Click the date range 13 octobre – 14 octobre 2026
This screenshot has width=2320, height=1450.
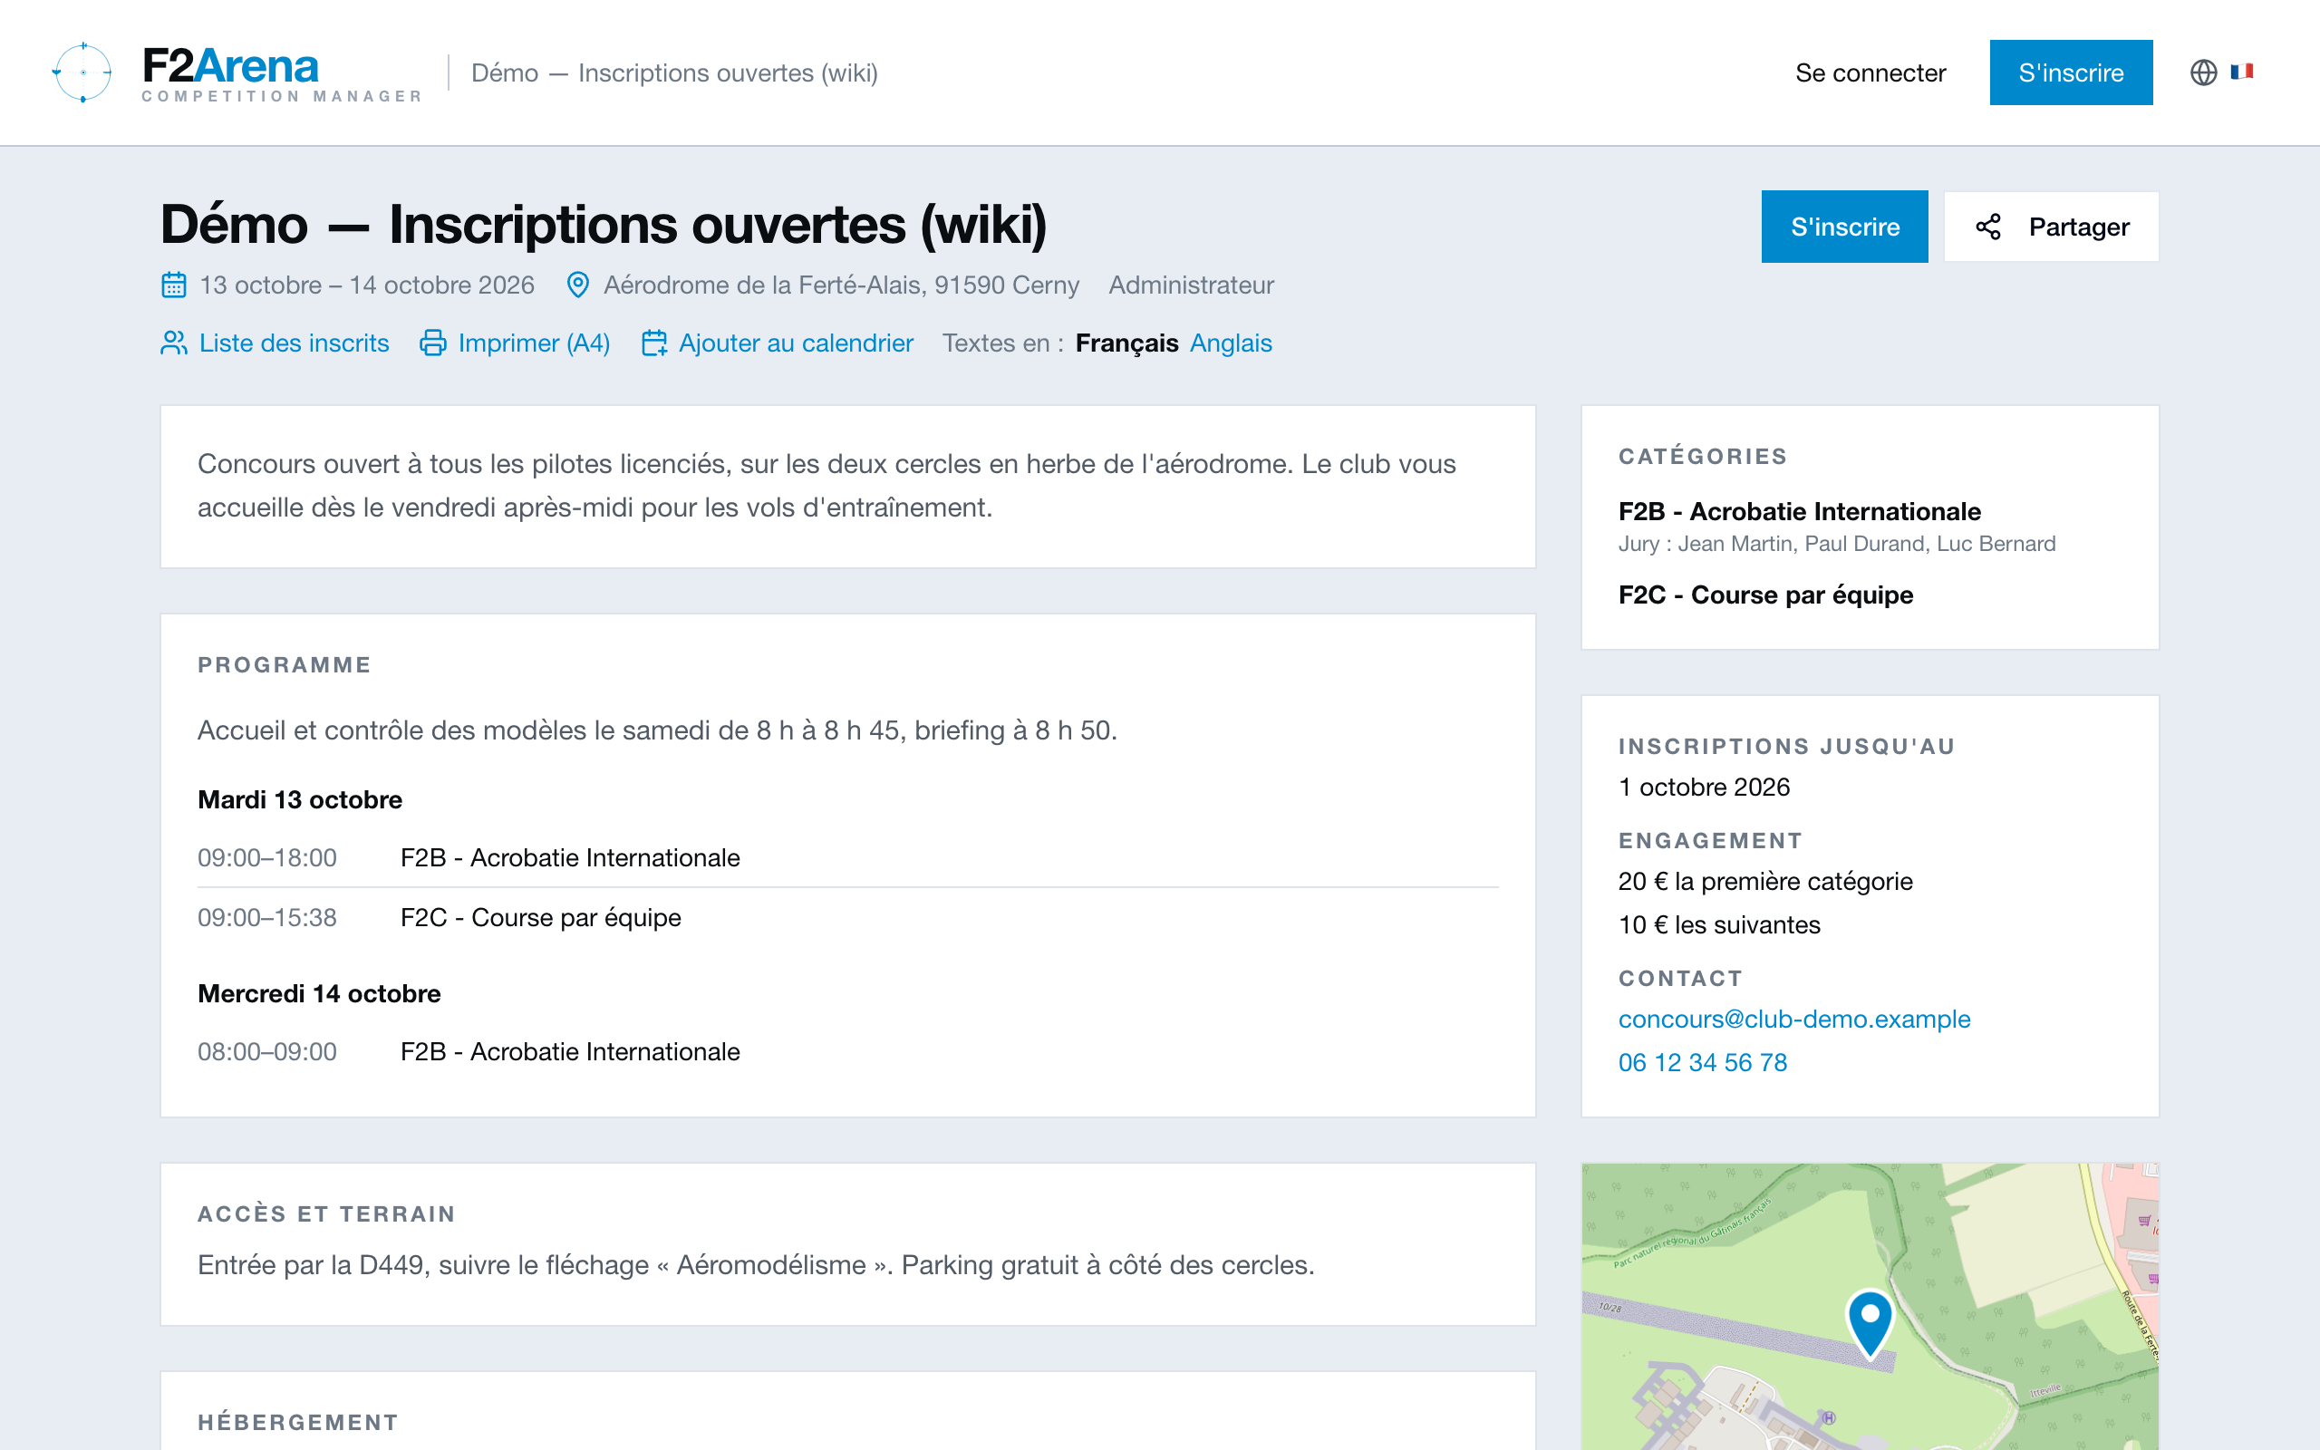[366, 285]
